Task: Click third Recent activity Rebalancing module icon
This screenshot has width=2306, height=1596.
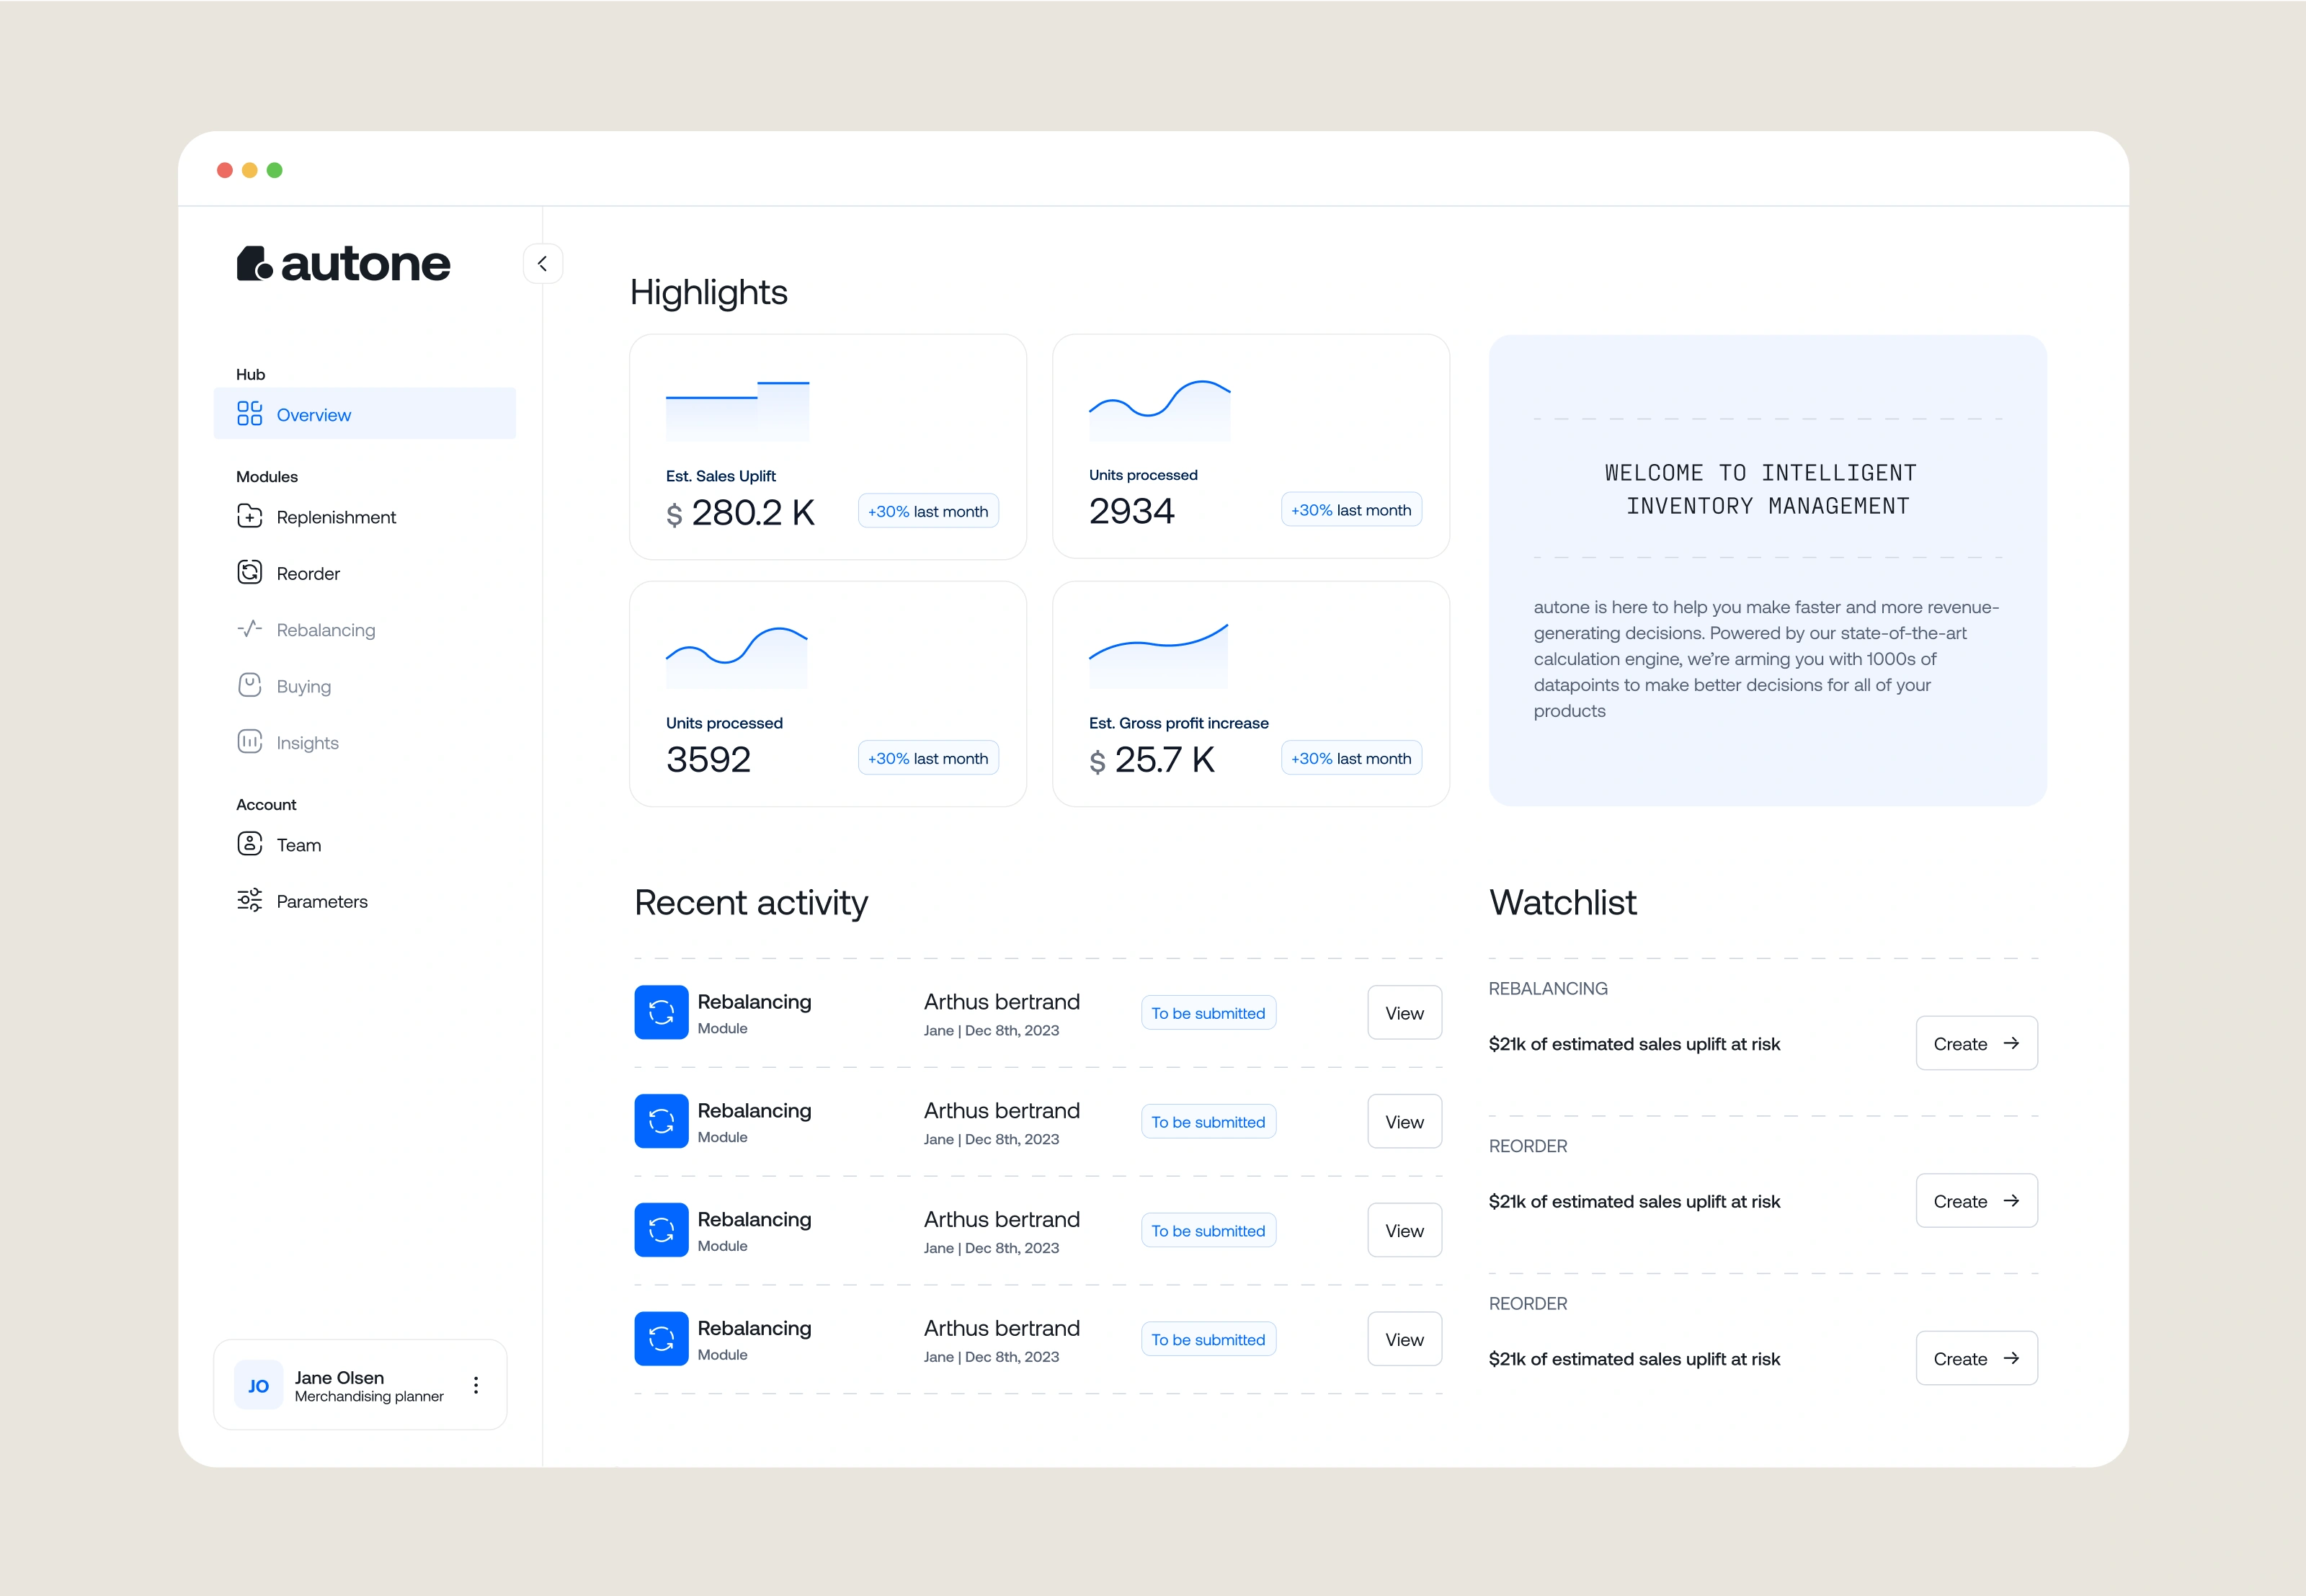Action: tap(661, 1230)
